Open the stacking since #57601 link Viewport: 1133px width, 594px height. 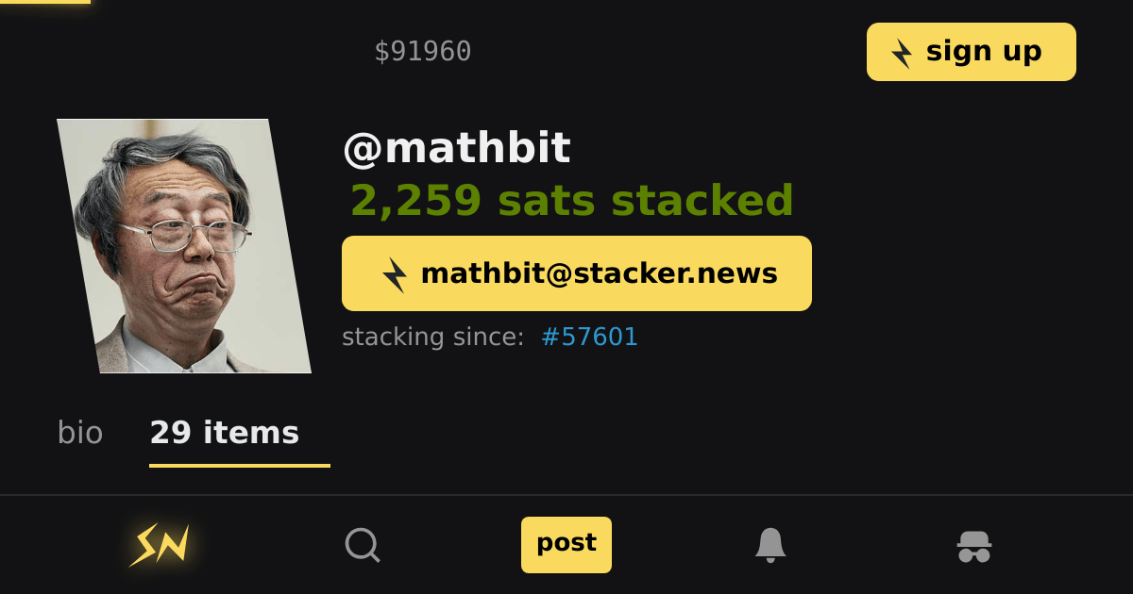click(x=589, y=337)
